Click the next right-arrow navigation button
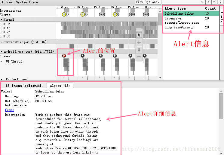224x155 pixels. (208, 2)
